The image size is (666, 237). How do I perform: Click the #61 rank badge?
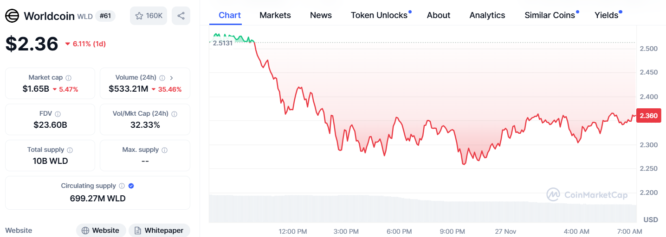(x=105, y=16)
